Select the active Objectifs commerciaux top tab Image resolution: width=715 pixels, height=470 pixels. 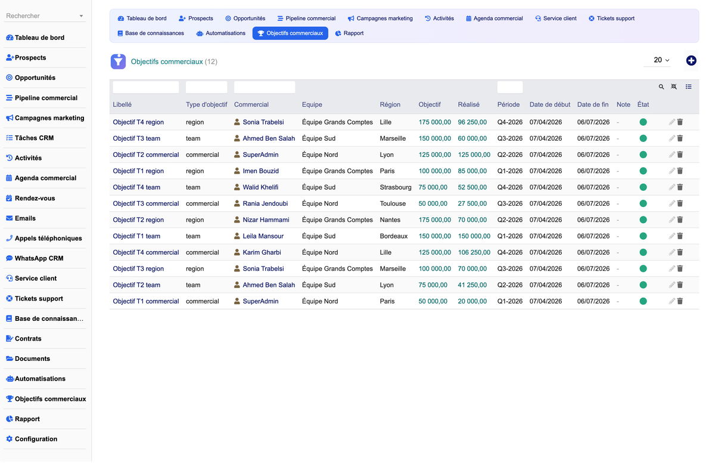tap(290, 33)
